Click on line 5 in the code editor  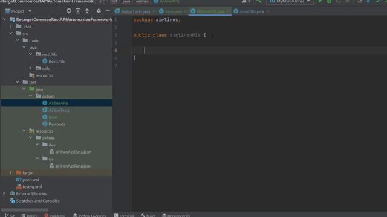(x=259, y=50)
